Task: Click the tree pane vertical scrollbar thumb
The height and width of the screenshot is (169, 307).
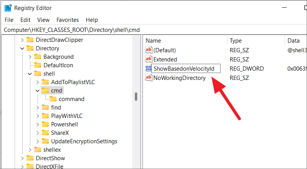Action: click(136, 96)
